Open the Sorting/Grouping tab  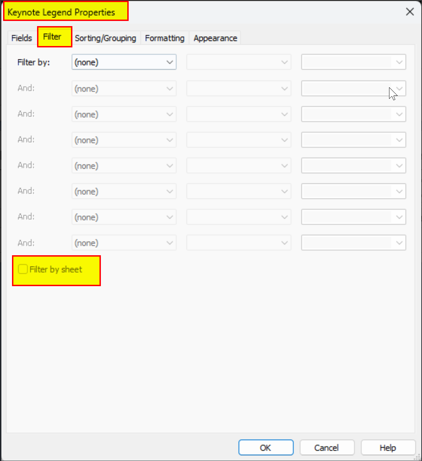(x=106, y=38)
